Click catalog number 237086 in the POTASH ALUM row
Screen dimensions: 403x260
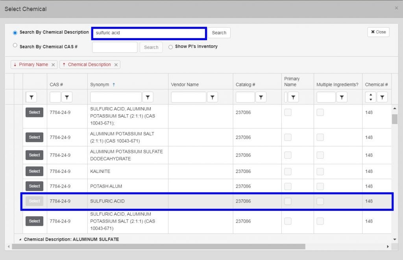coord(243,186)
